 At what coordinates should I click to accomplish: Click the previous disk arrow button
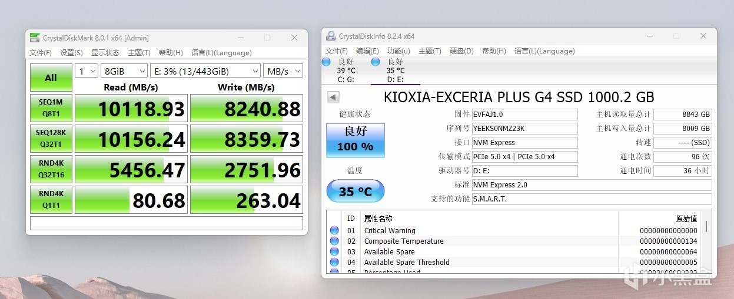(333, 97)
